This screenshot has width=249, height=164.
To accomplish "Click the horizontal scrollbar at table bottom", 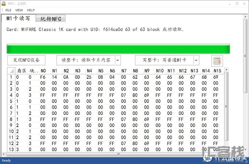I will point(118,154).
